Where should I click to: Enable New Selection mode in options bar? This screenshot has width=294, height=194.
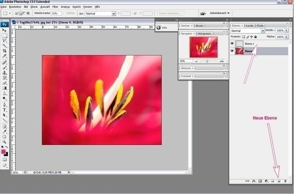(x=16, y=13)
